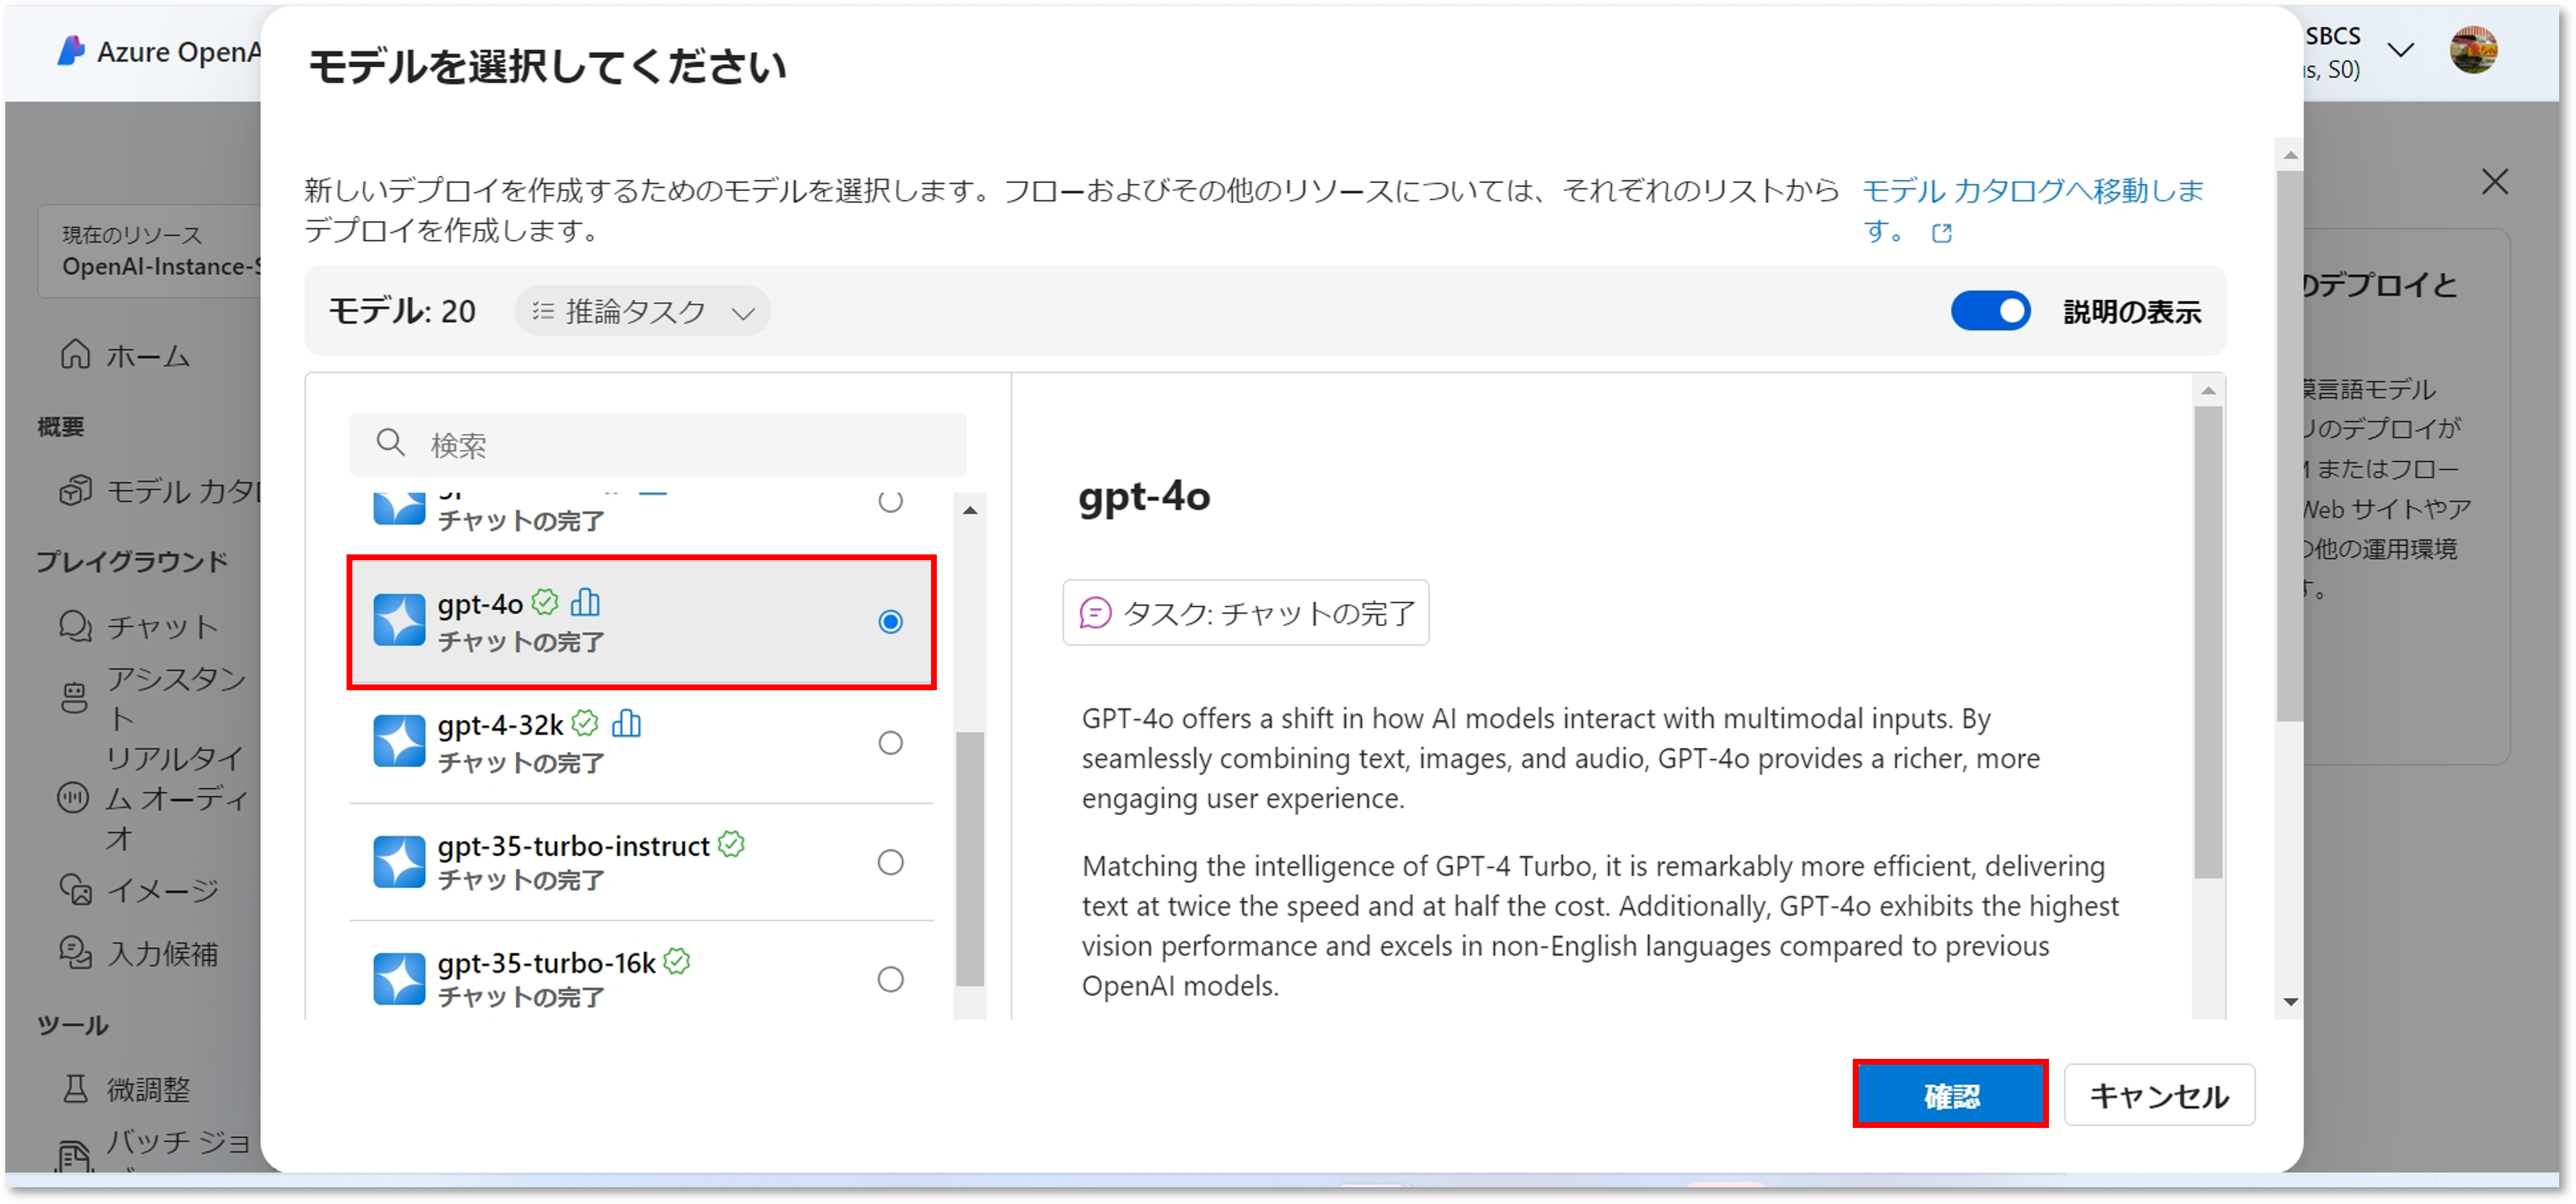Click the completions icon beside 入力候補
The height and width of the screenshot is (1204, 2576).
tap(75, 952)
